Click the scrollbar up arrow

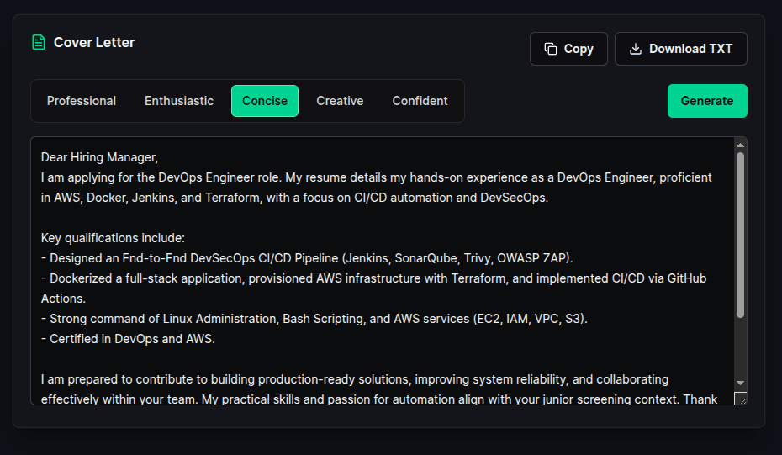tap(740, 145)
